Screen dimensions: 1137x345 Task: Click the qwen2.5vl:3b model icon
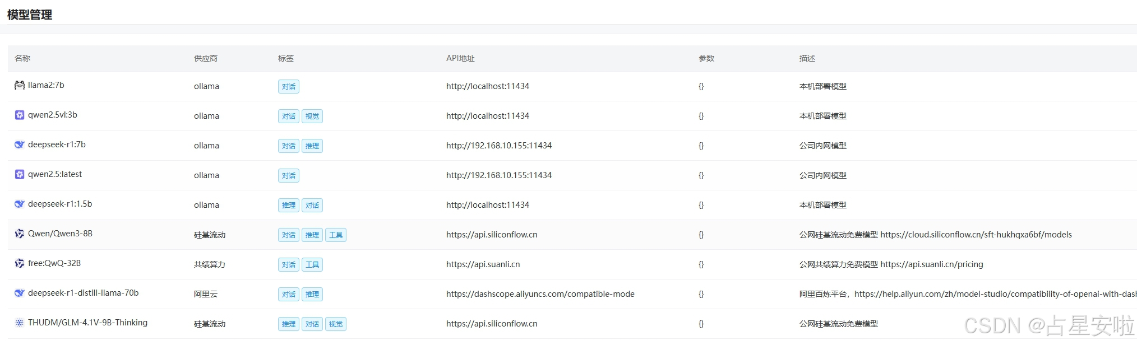20,115
